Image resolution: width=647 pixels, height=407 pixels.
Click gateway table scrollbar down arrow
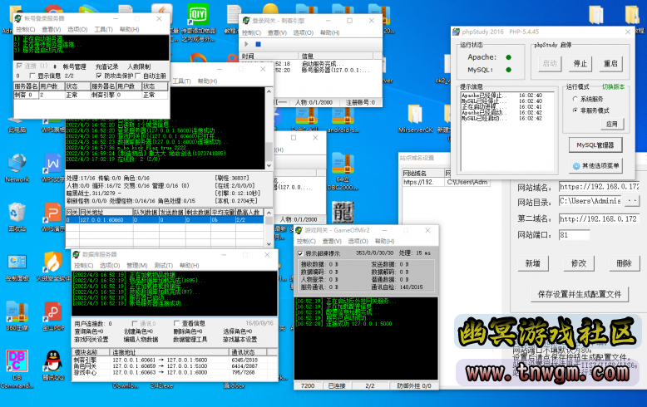tap(269, 244)
